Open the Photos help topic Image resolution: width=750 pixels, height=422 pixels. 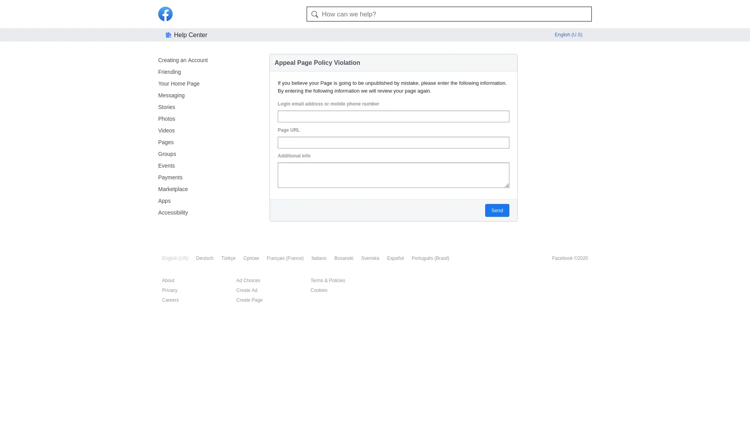pyautogui.click(x=167, y=119)
